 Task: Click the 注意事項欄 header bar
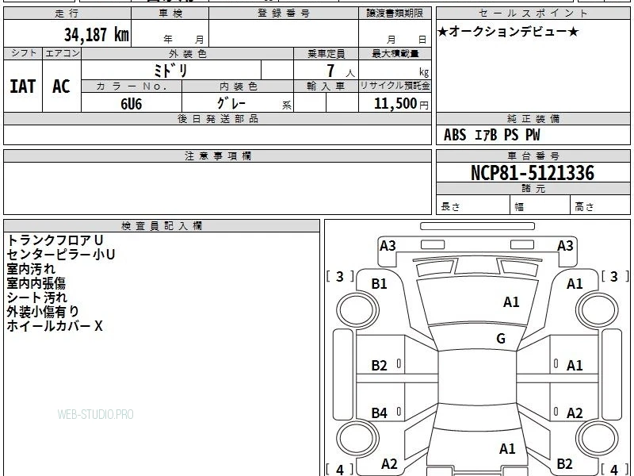(217, 155)
